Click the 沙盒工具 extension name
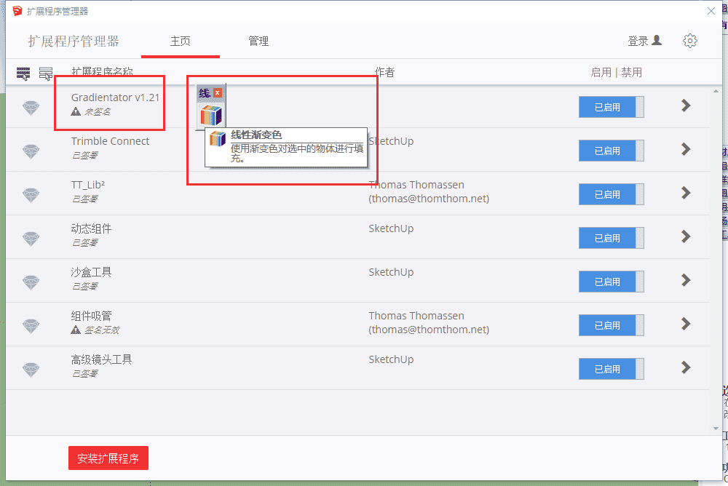The width and height of the screenshot is (728, 486). [91, 272]
